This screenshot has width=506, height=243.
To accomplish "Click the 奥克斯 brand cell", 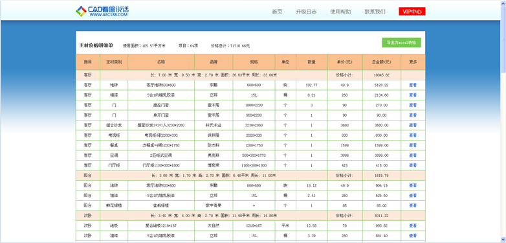I will 214,156.
